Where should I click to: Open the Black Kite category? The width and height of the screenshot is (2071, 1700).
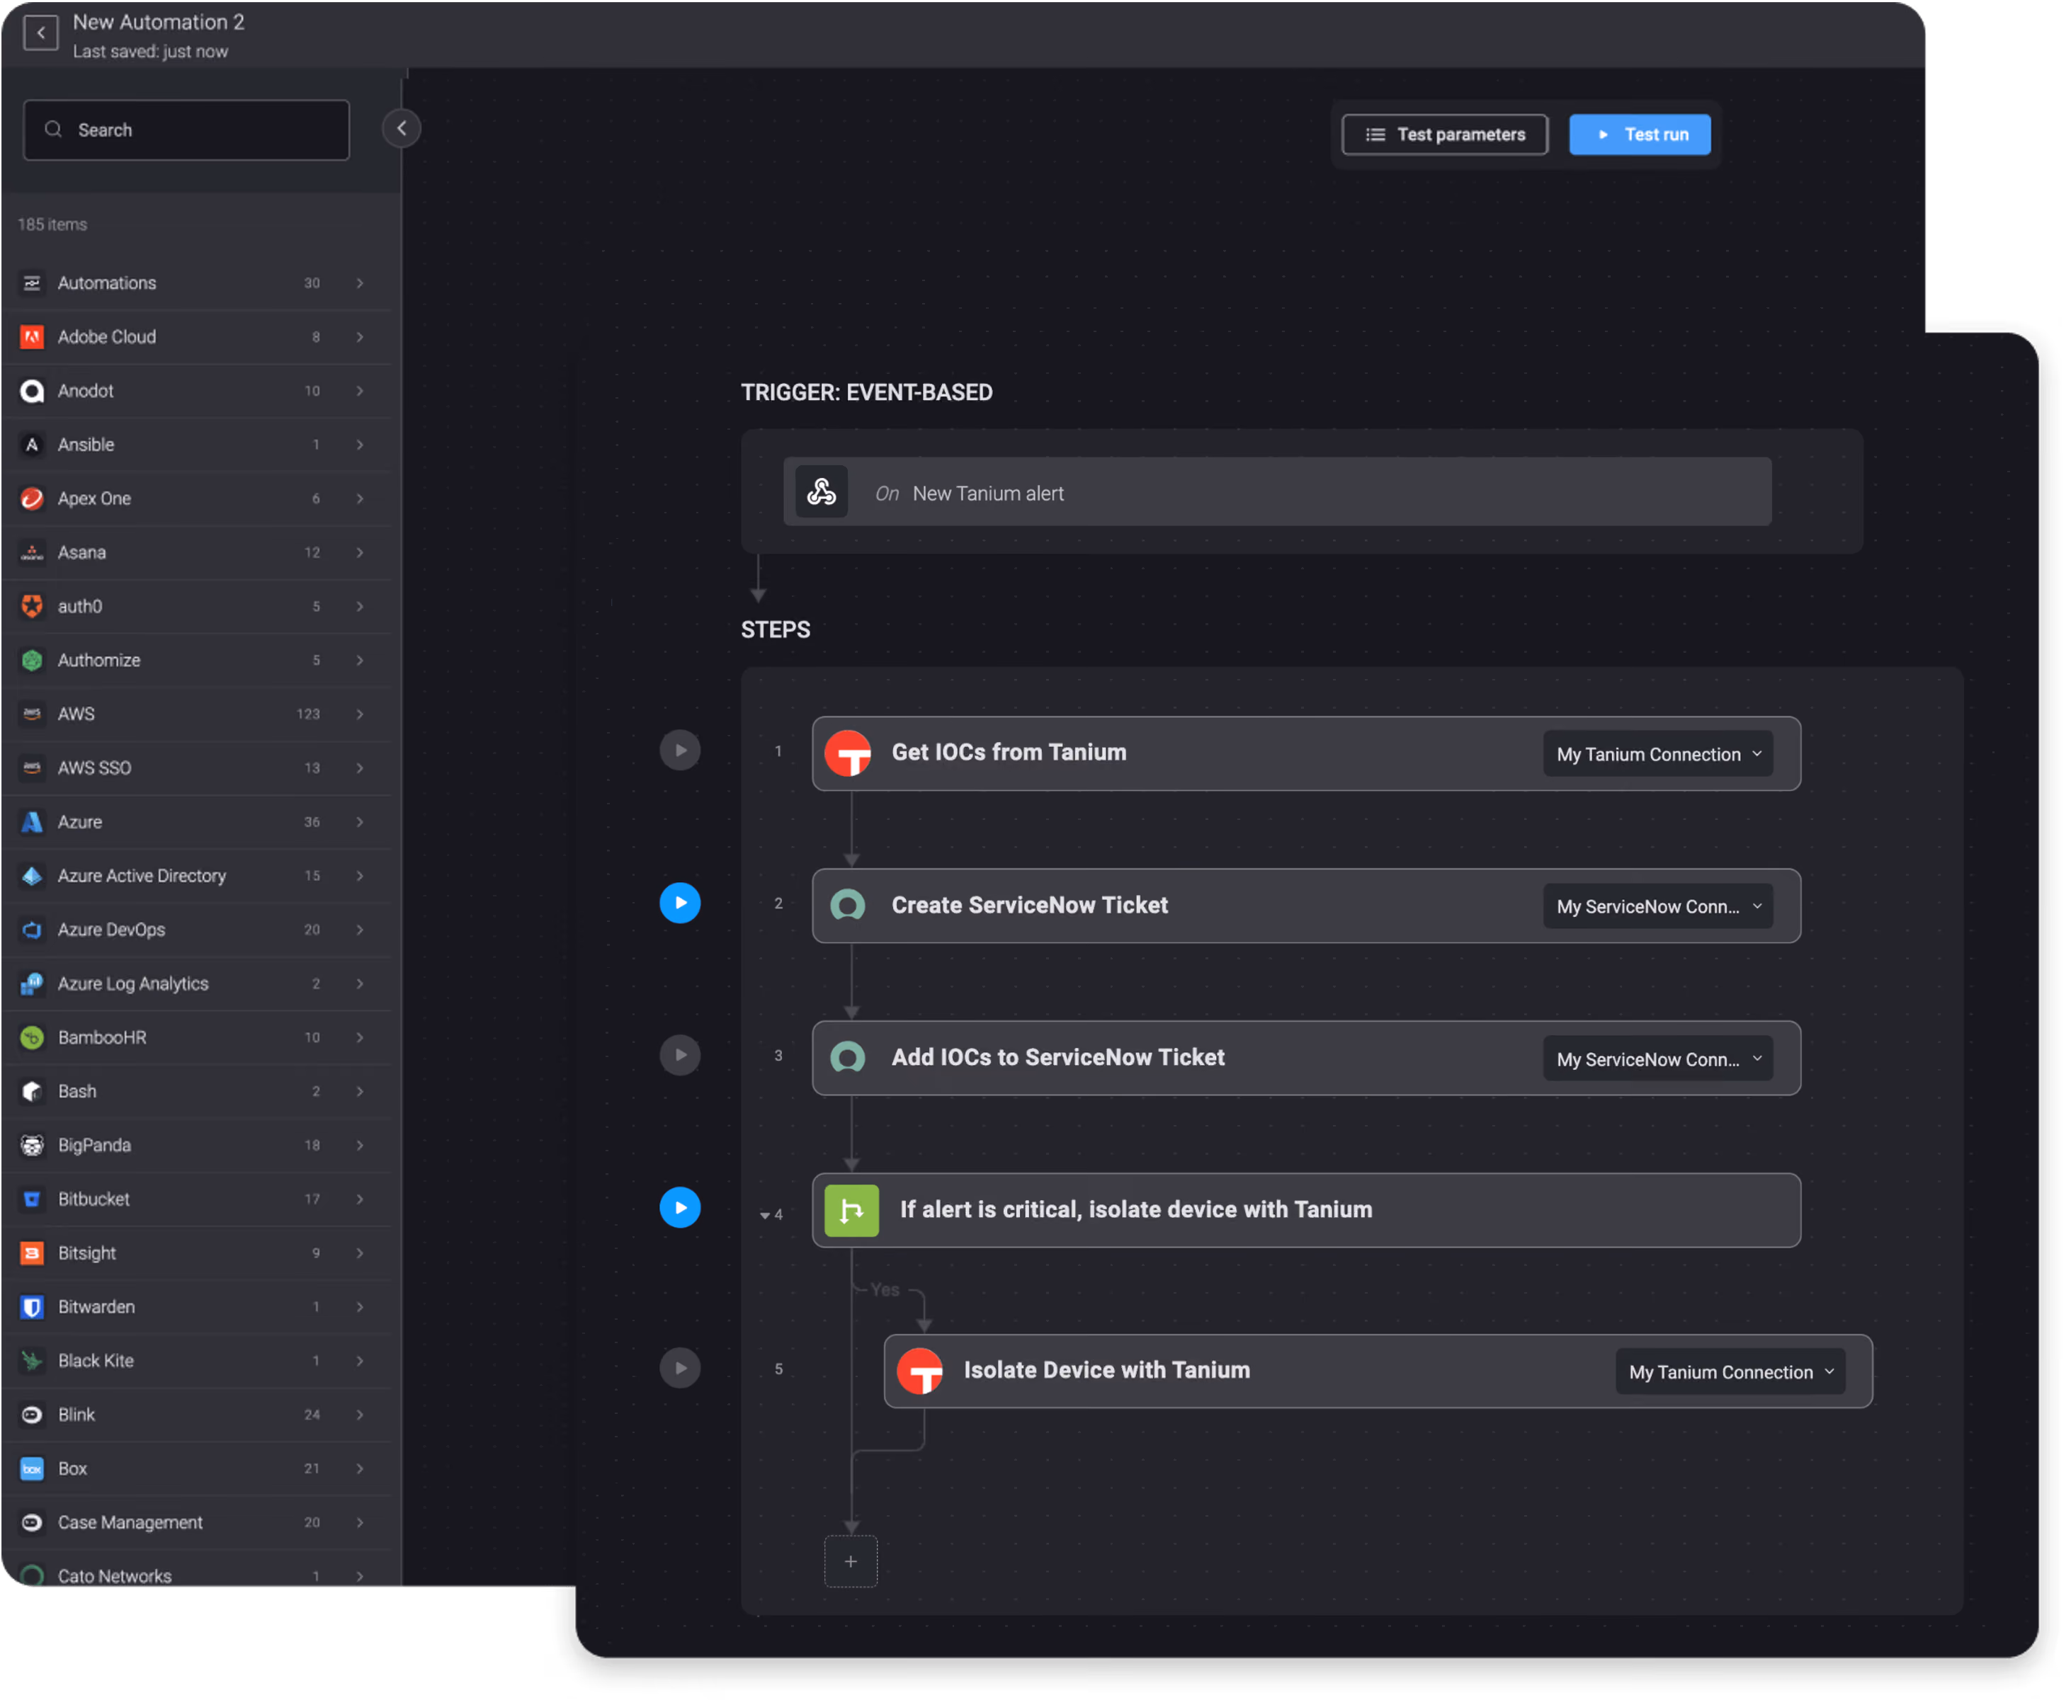click(x=196, y=1361)
